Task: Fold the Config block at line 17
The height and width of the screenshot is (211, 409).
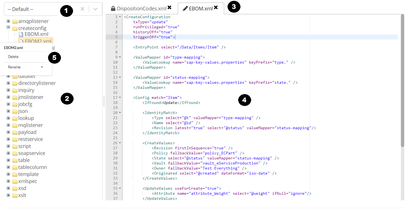Action: [x=120, y=98]
